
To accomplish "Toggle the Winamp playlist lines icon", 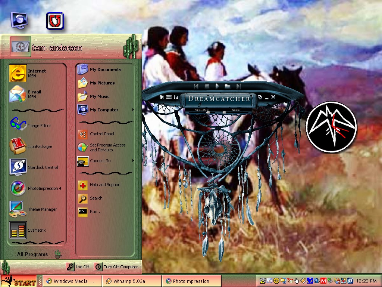I will (169, 97).
